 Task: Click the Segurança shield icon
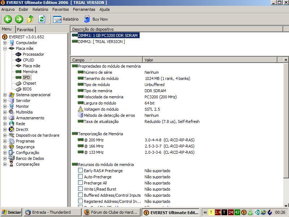coord(12,147)
